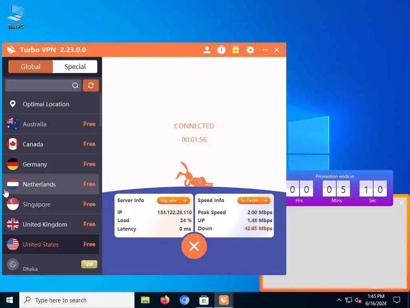Open File Explorer from the taskbar
Image resolution: width=410 pixels, height=308 pixels.
[145, 300]
